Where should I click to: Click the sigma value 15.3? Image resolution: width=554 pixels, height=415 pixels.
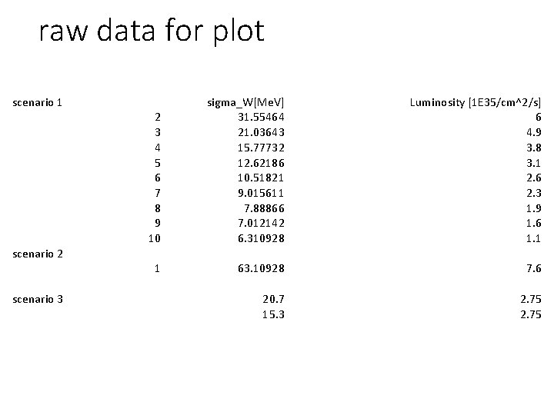click(273, 314)
